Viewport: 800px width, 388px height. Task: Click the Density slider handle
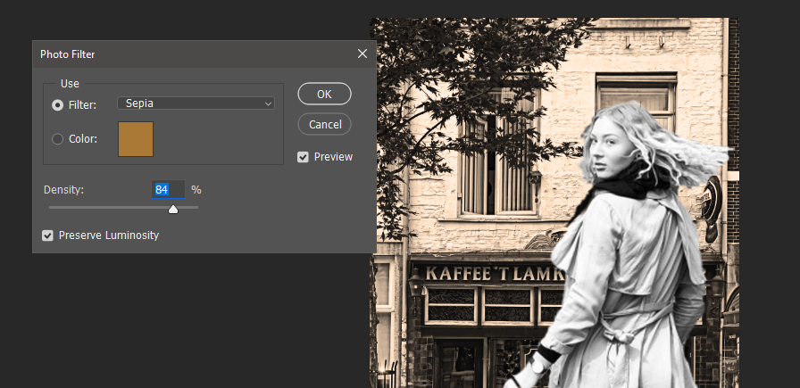[173, 209]
